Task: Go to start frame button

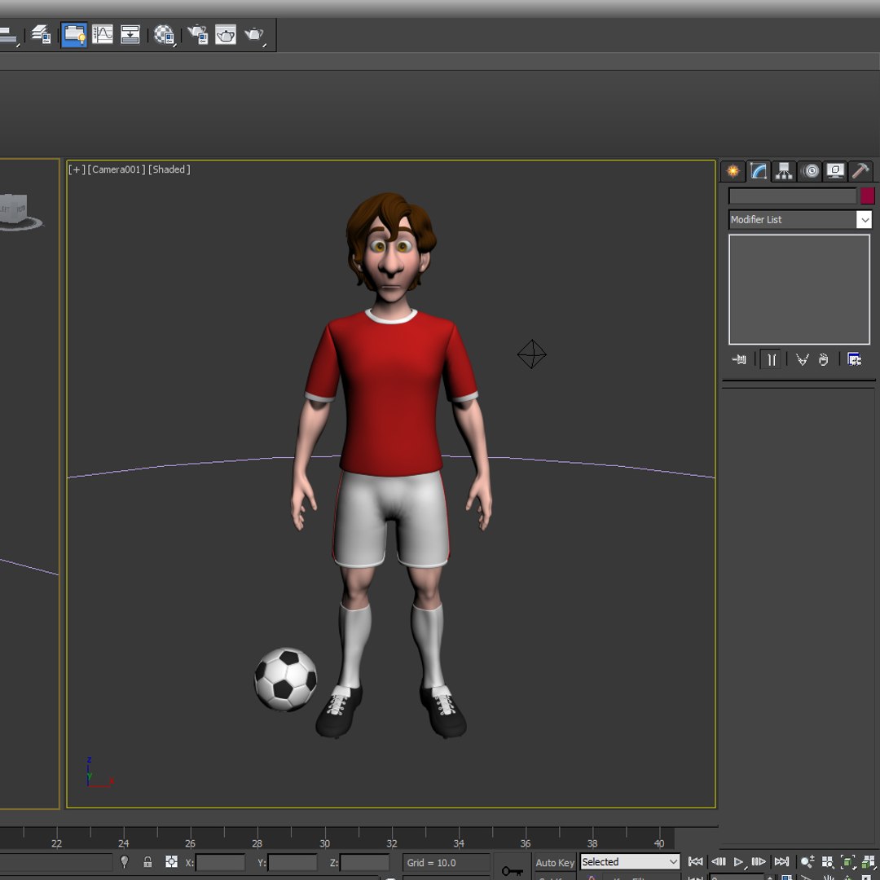Action: point(695,861)
